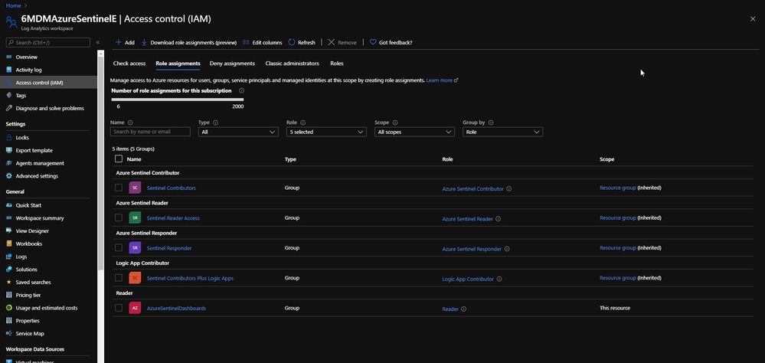Check the Sentinel Responder row checkbox
This screenshot has height=363, width=765.
[x=119, y=247]
